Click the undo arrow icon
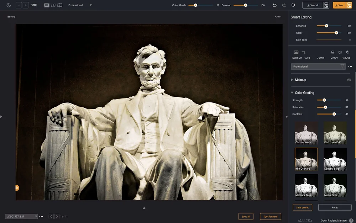The height and width of the screenshot is (223, 356). [x=274, y=5]
